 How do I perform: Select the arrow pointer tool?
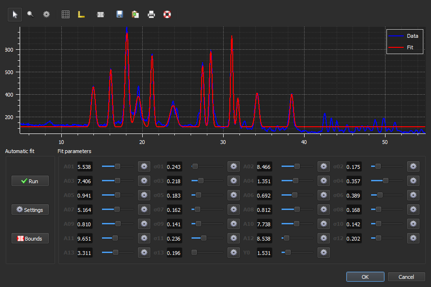click(15, 14)
